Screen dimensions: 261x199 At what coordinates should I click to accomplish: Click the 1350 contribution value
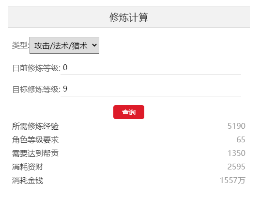click(x=236, y=153)
